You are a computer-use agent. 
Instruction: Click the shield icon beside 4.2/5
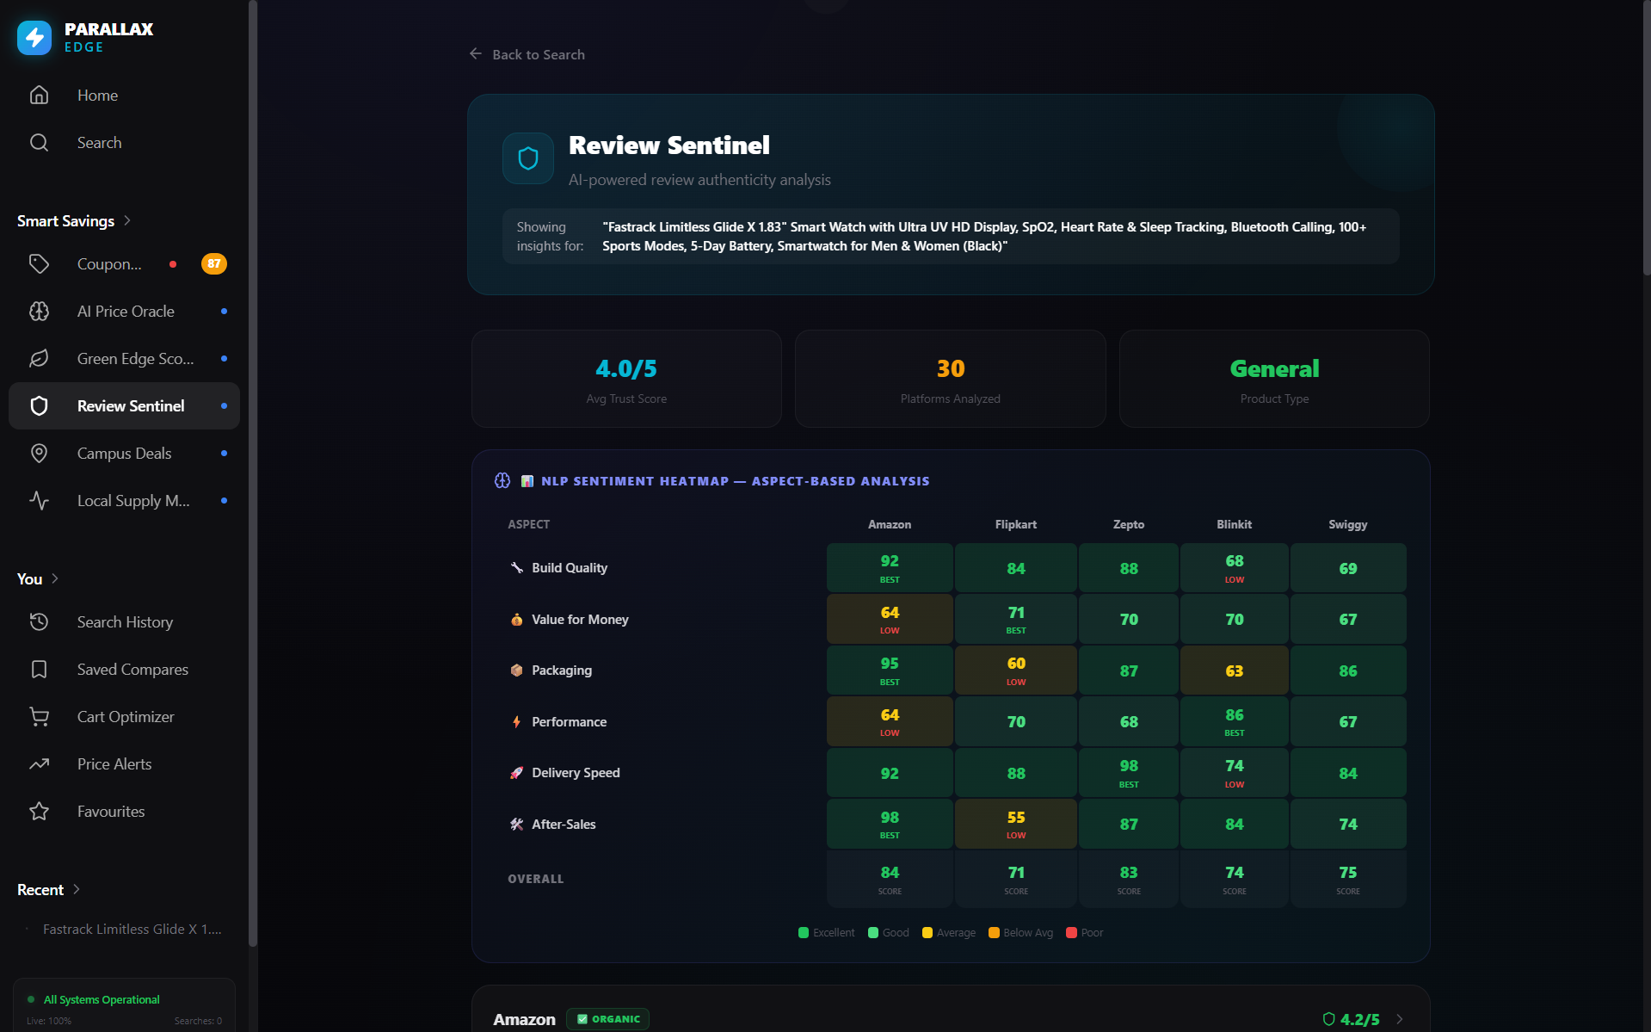point(1328,1019)
